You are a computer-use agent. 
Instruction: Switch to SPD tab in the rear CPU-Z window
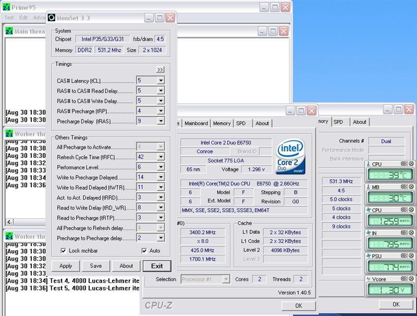(338, 122)
